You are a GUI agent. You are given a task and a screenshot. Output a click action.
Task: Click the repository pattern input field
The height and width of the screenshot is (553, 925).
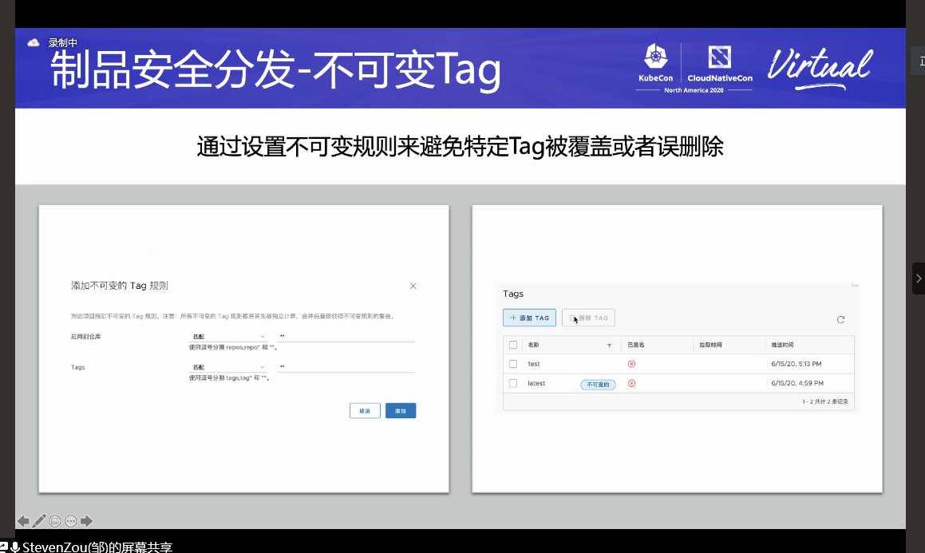[346, 336]
